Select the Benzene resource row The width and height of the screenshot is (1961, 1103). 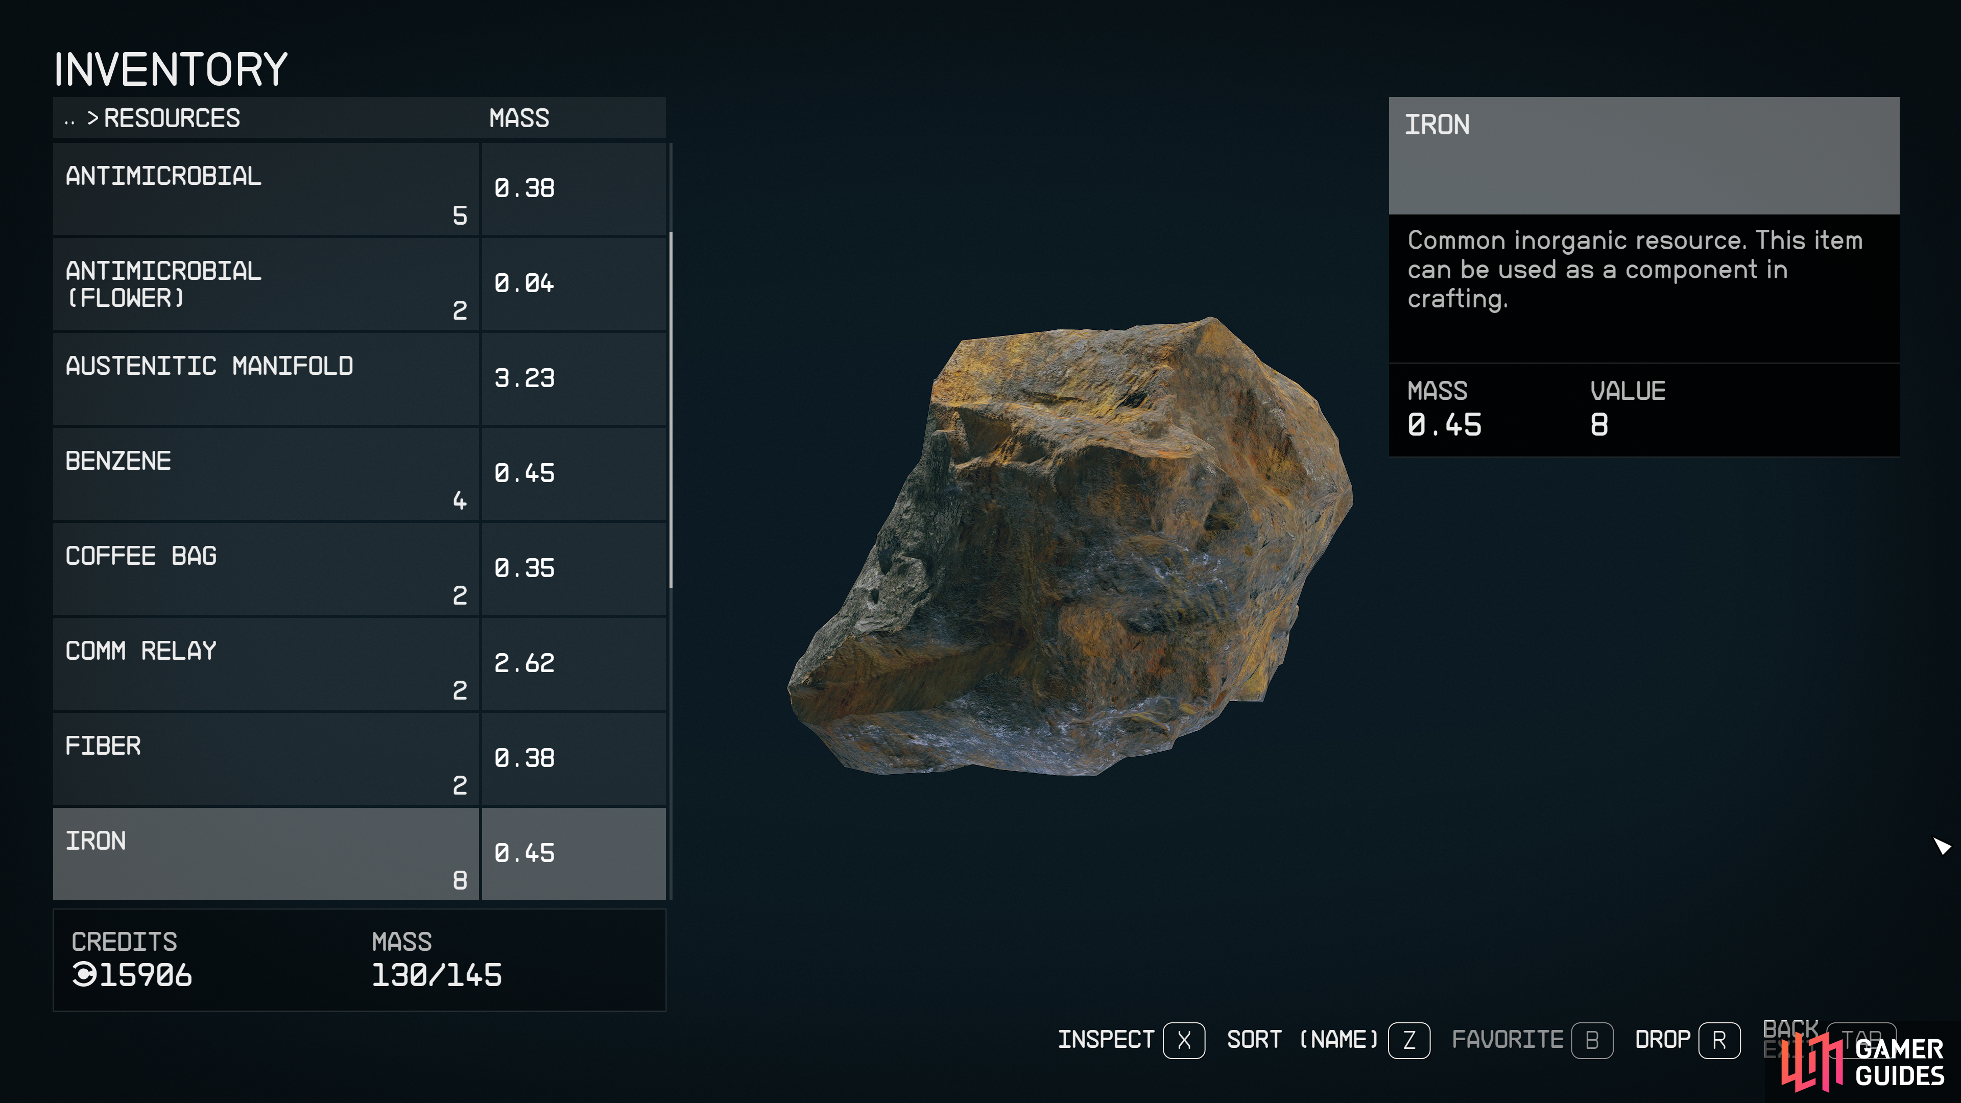360,474
